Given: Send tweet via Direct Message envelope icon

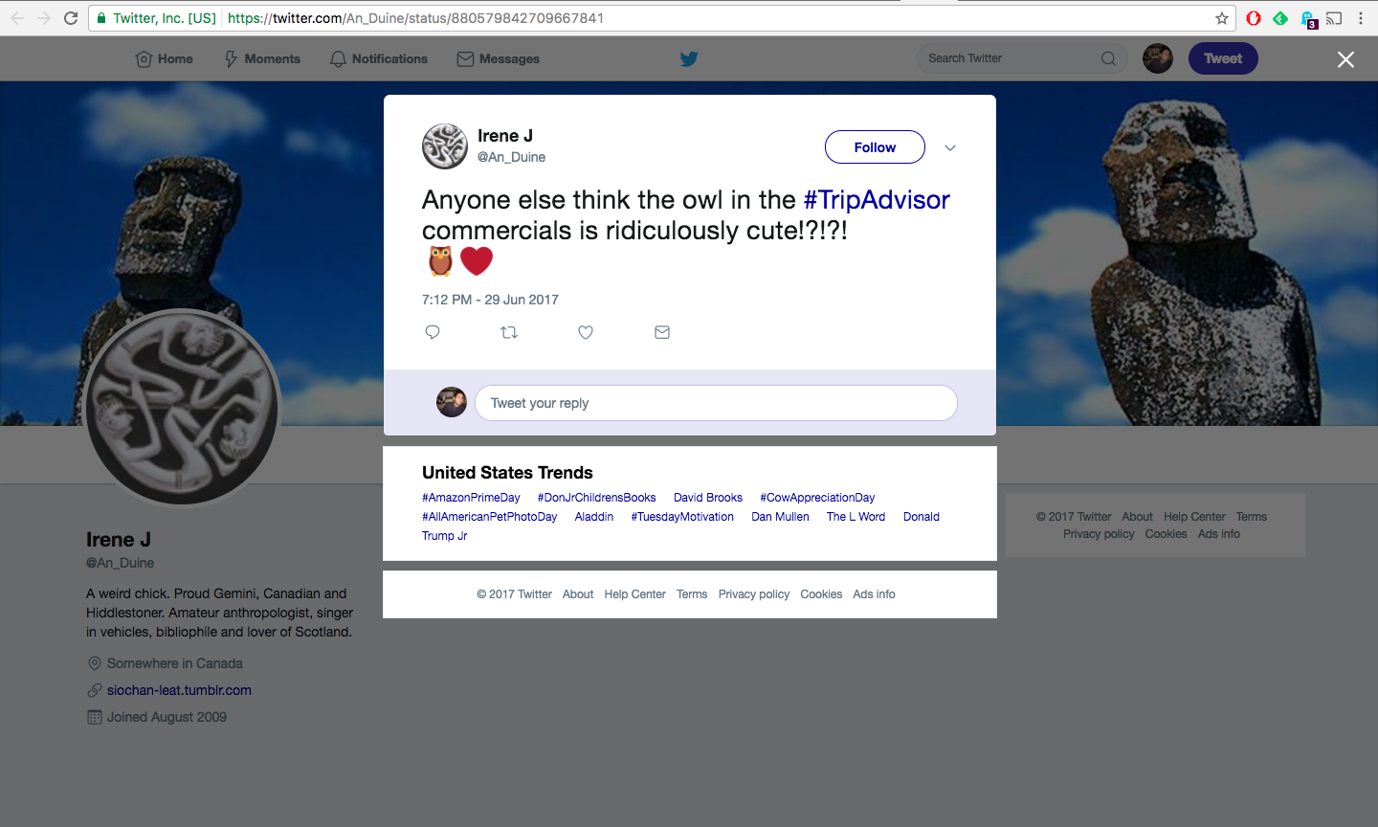Looking at the screenshot, I should click(x=662, y=332).
